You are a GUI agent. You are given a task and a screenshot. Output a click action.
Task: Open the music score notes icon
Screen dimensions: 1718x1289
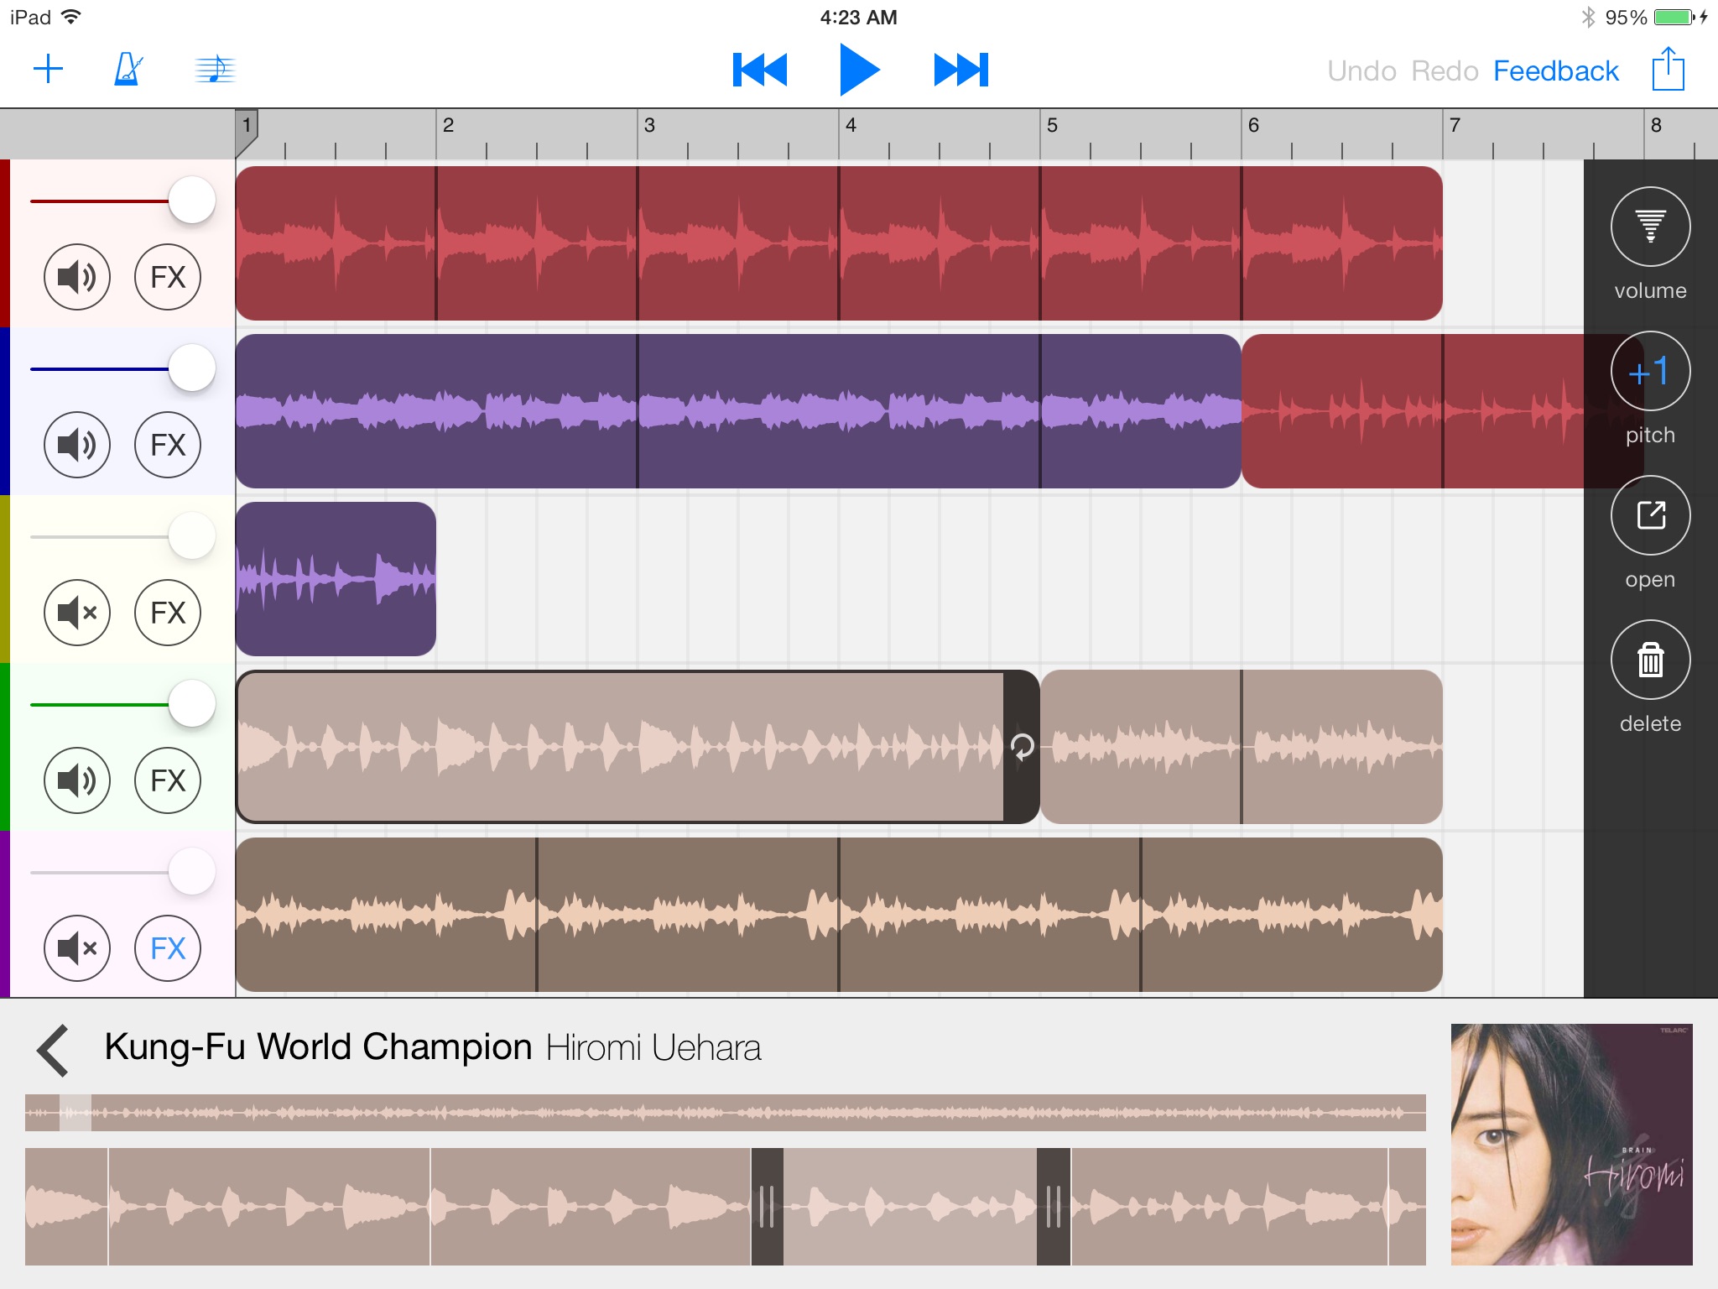tap(215, 69)
